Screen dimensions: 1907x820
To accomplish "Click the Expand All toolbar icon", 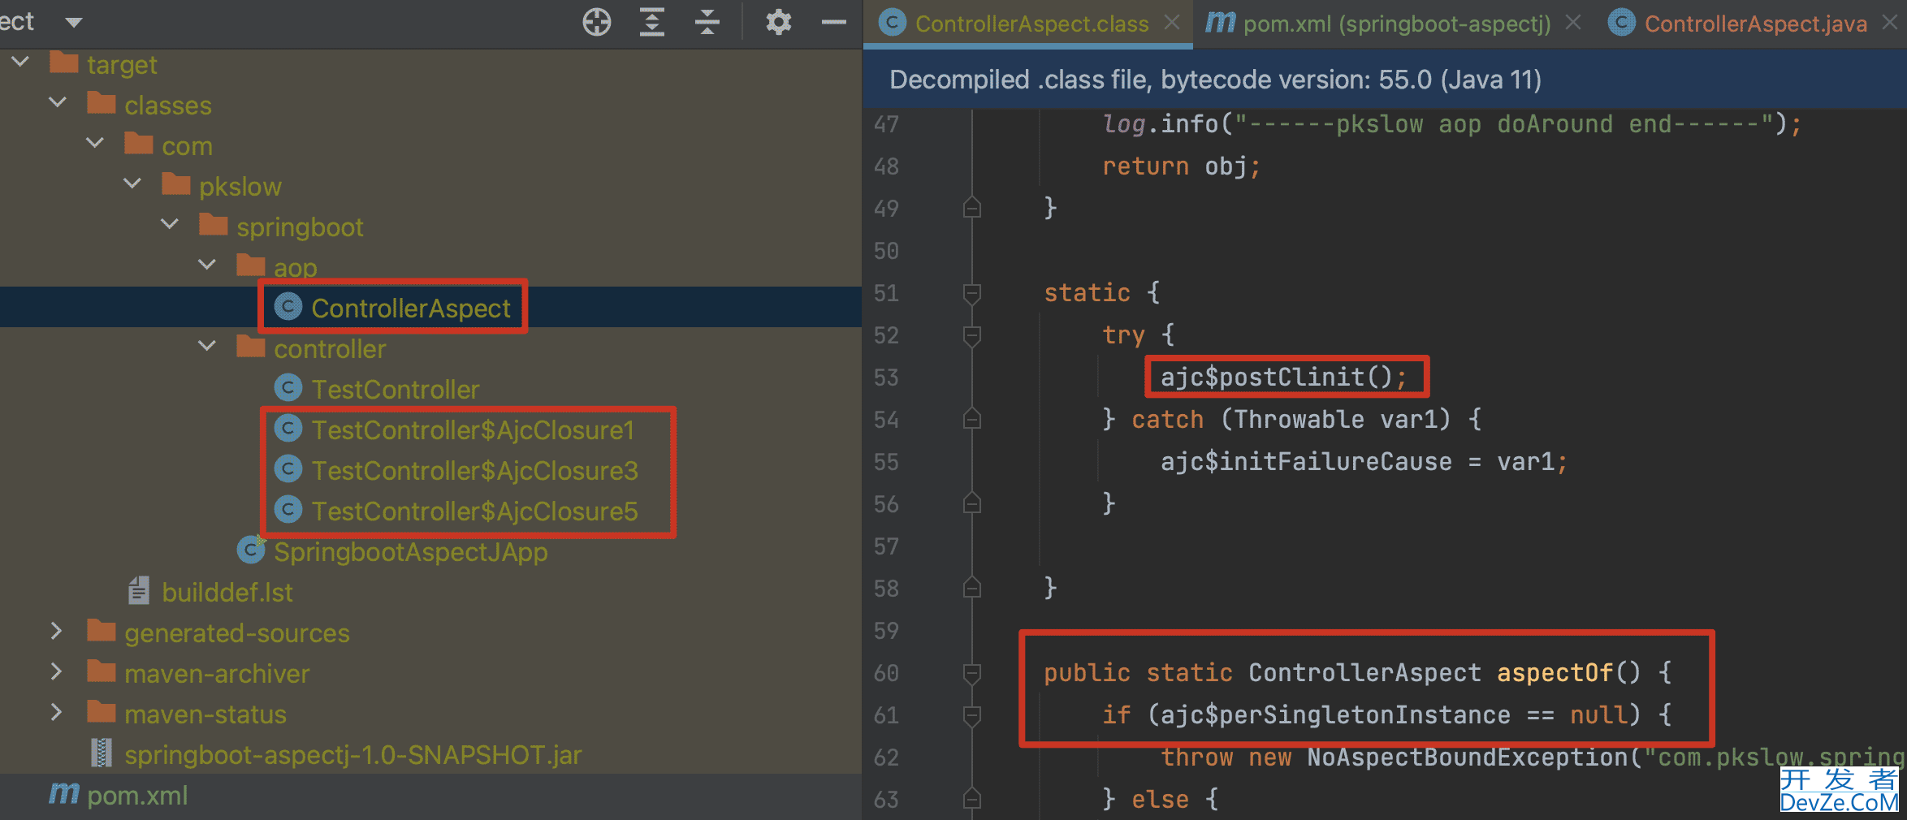I will [652, 22].
